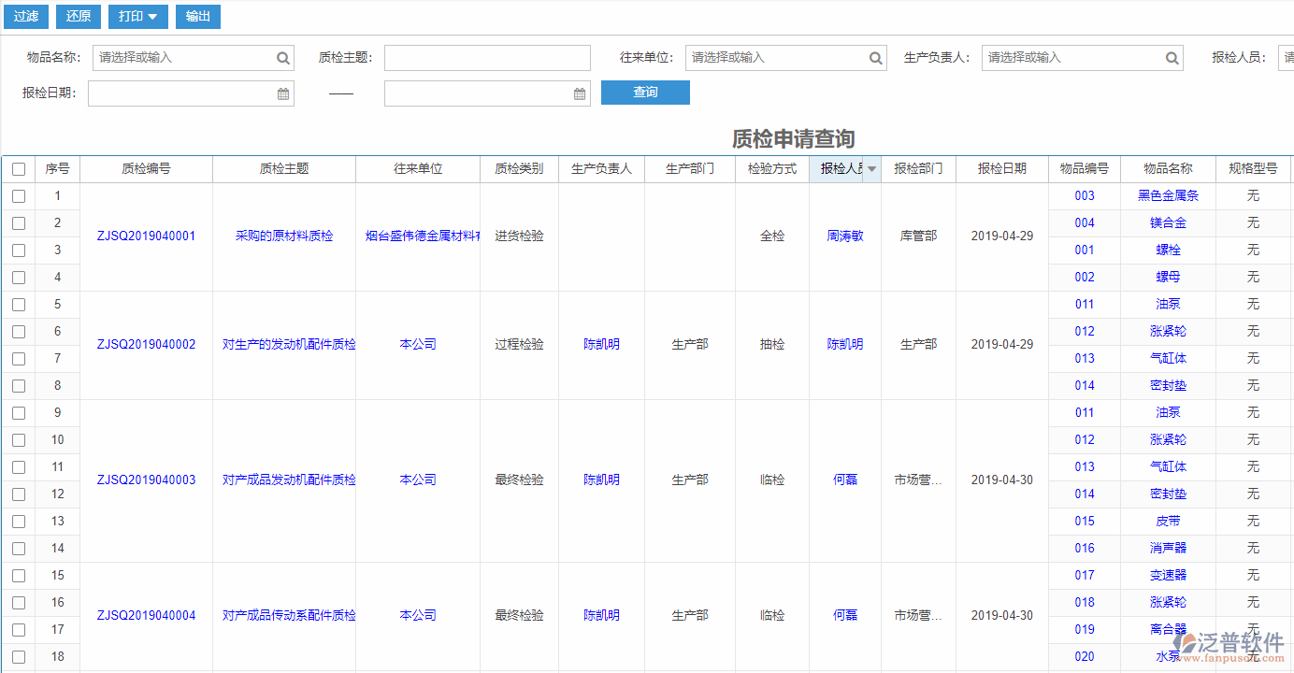The height and width of the screenshot is (673, 1294).
Task: Open the 周涛敏 reporter link
Action: [845, 236]
